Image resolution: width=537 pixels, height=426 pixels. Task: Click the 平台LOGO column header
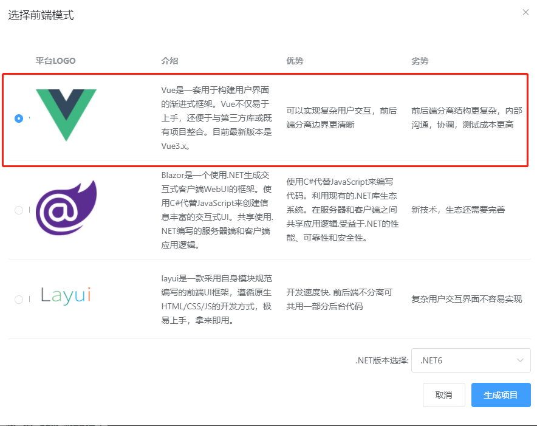55,61
